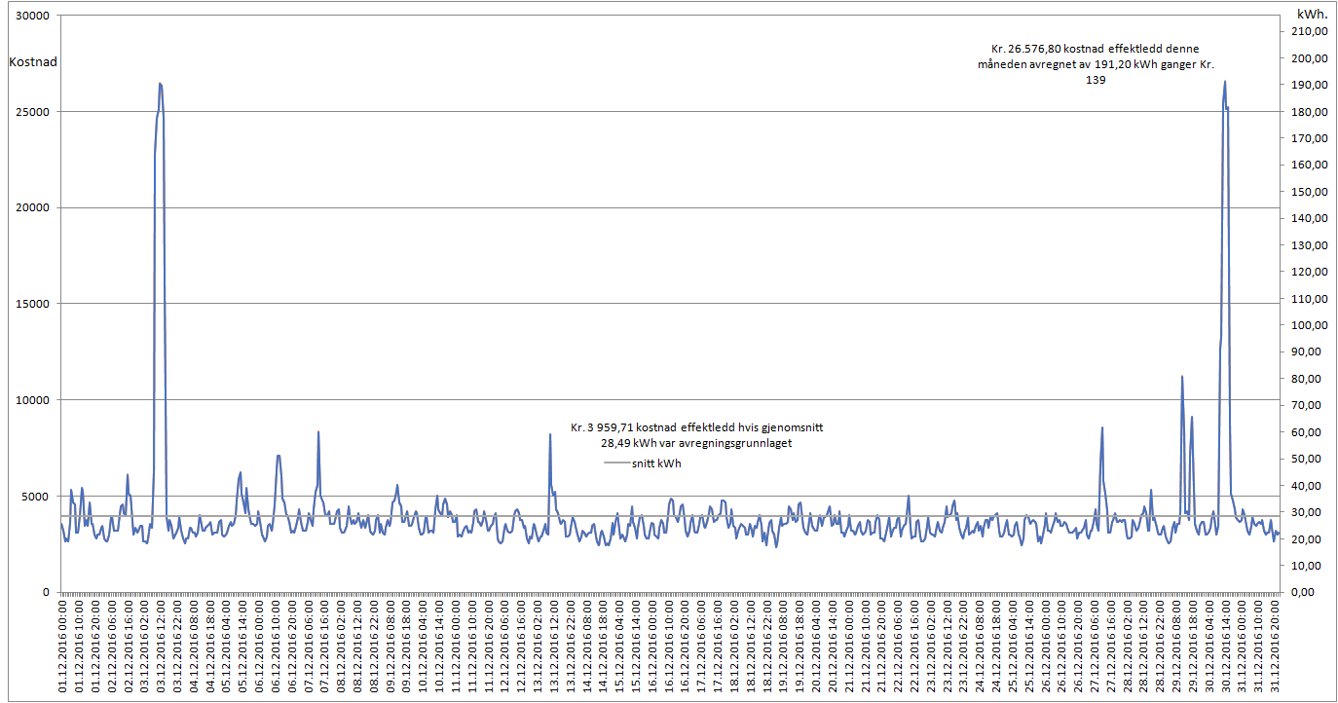Click the 25000 label on left axis
The width and height of the screenshot is (1338, 703).
33,112
